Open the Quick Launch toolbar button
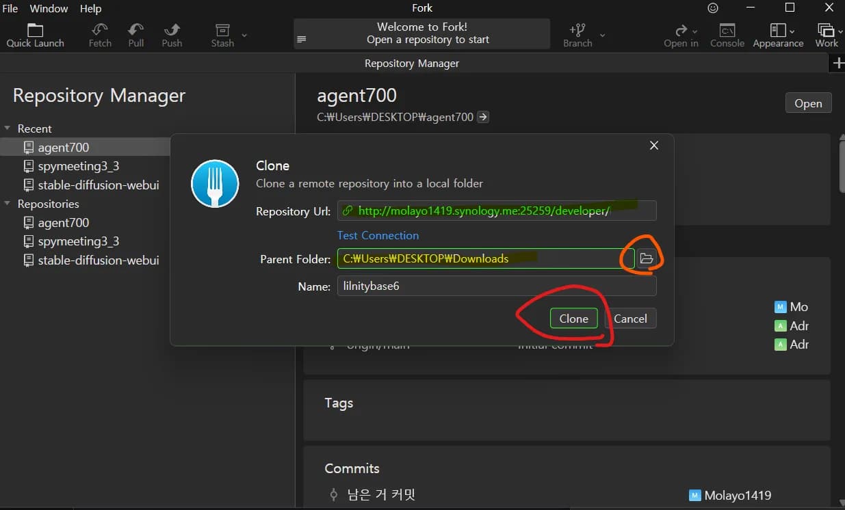The height and width of the screenshot is (510, 845). (x=35, y=36)
